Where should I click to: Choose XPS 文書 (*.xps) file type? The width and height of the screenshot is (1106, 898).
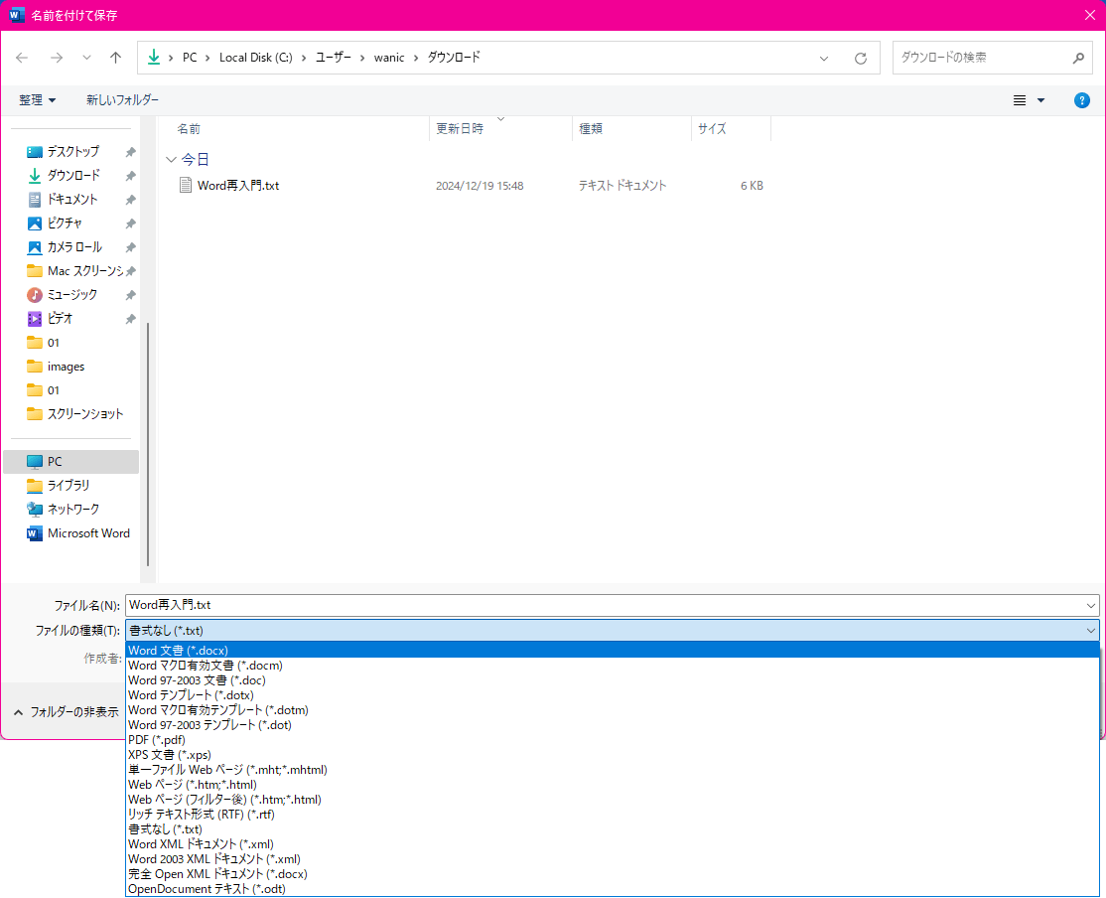[613, 755]
